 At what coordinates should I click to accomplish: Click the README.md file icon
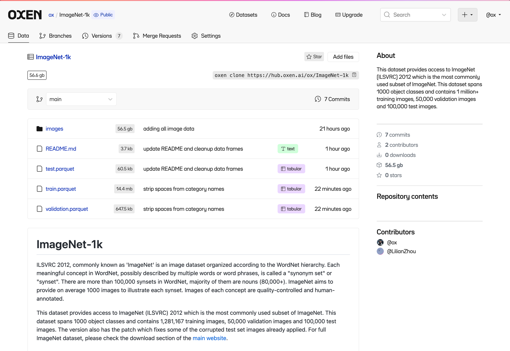pyautogui.click(x=40, y=149)
